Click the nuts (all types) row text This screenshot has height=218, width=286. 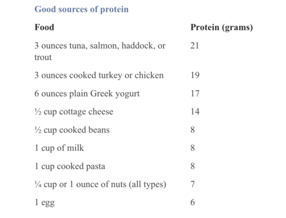[x=100, y=185]
